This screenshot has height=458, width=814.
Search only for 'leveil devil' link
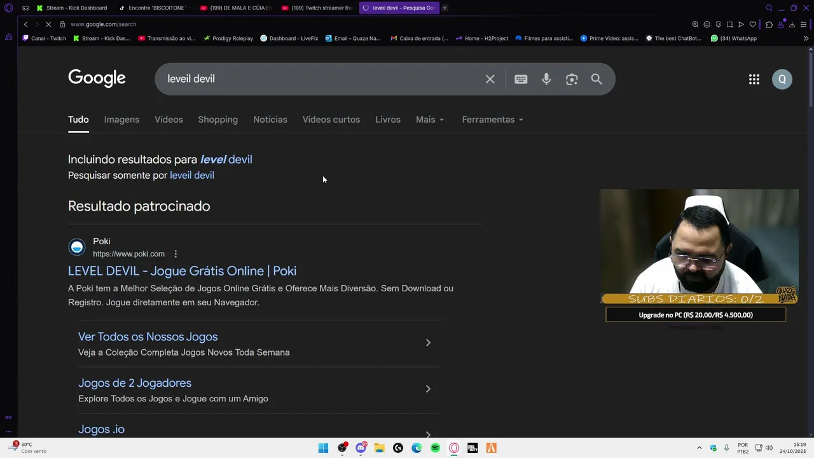point(191,176)
